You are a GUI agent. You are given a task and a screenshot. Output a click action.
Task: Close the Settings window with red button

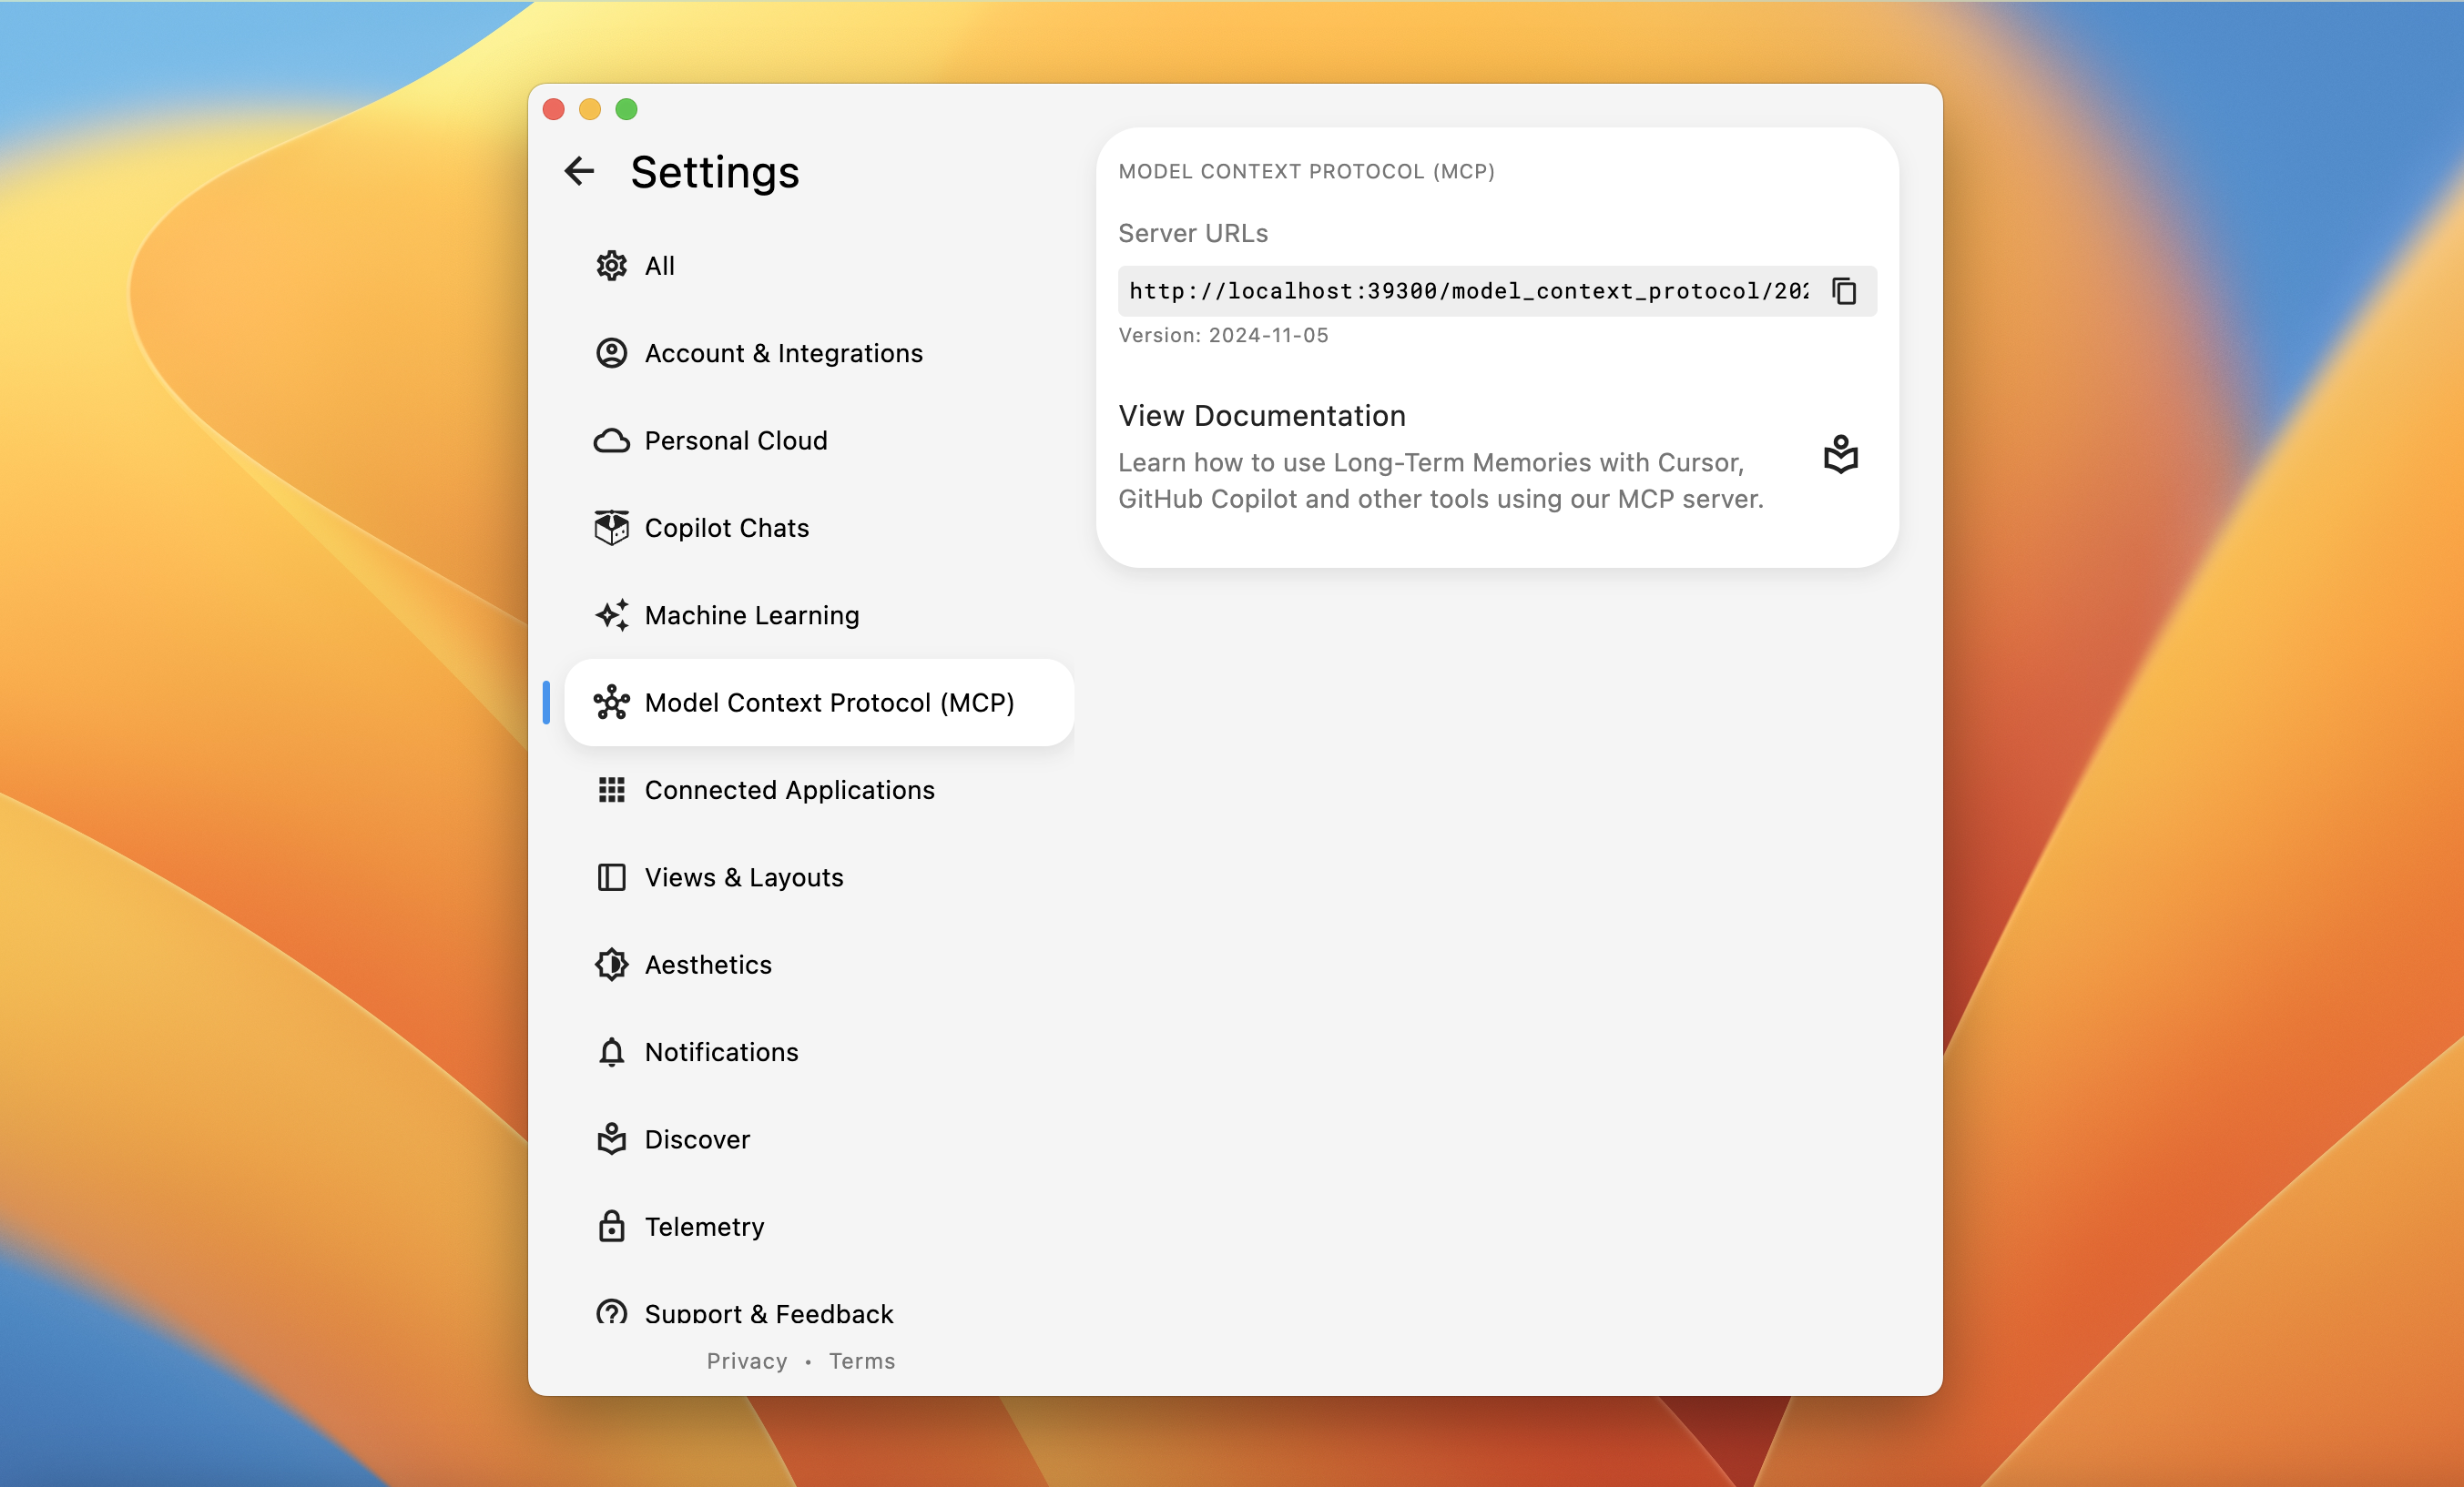(554, 109)
